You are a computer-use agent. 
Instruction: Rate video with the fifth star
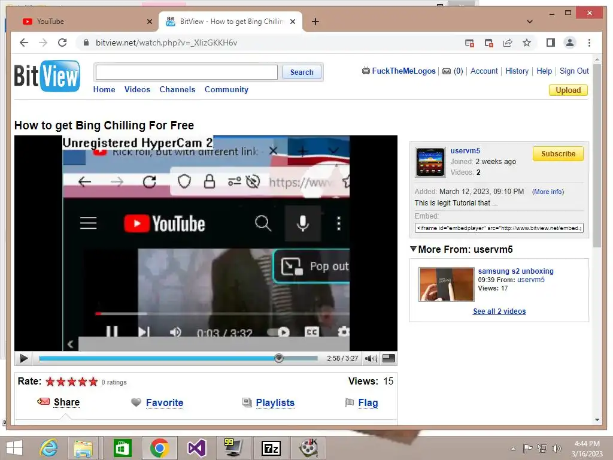pos(93,382)
